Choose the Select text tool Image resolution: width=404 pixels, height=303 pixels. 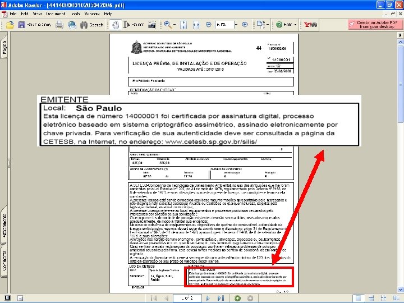click(126, 25)
